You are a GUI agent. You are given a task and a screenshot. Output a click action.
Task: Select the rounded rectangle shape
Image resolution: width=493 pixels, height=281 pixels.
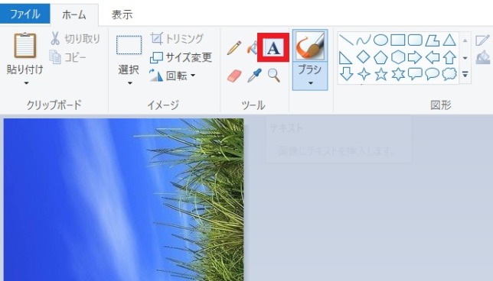415,40
